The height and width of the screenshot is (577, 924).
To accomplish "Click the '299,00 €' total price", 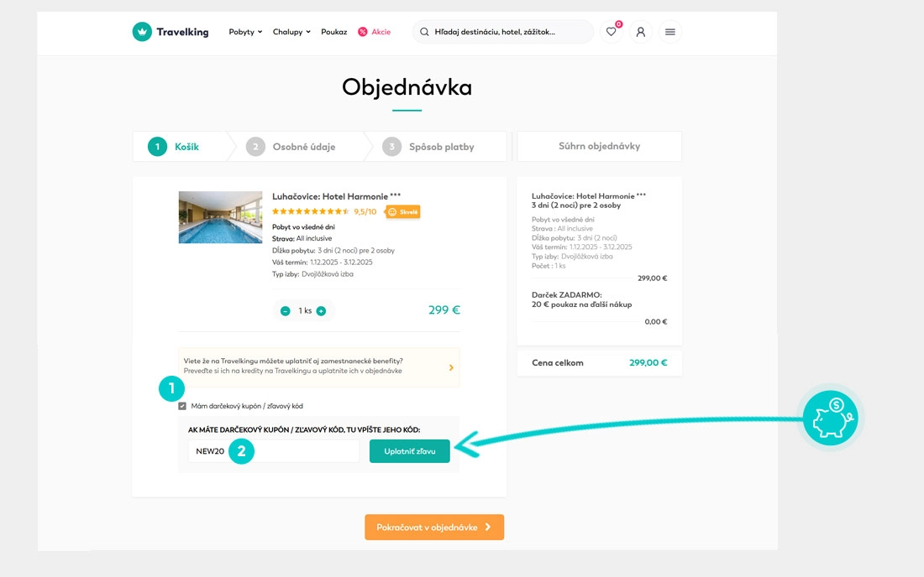I will click(648, 363).
